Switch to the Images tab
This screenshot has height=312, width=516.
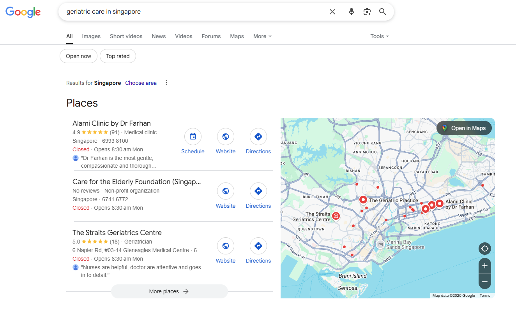pyautogui.click(x=91, y=36)
